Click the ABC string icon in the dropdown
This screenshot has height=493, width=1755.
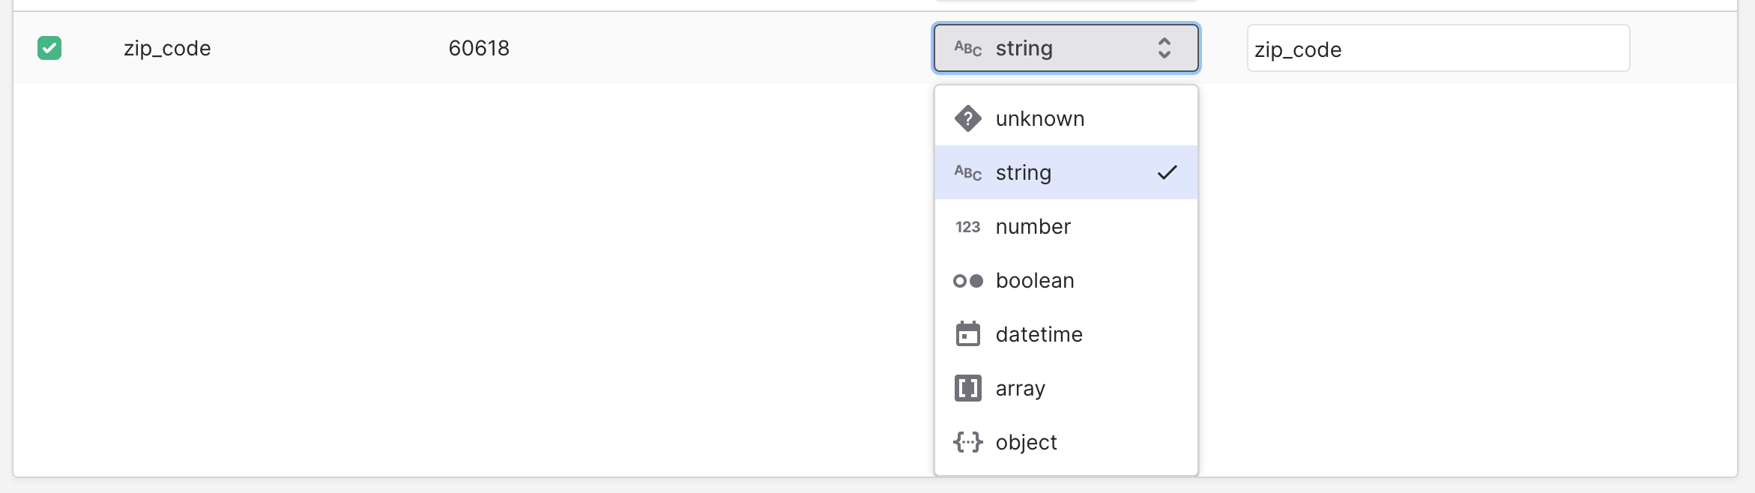[x=967, y=172]
